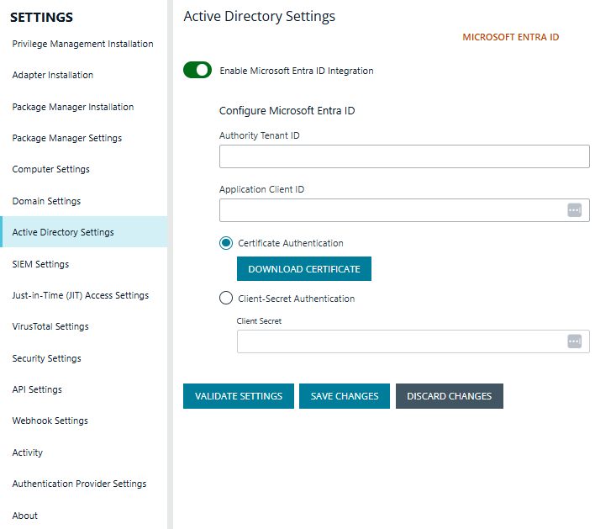Open Privilege Management Installation settings
The height and width of the screenshot is (529, 595).
click(83, 44)
